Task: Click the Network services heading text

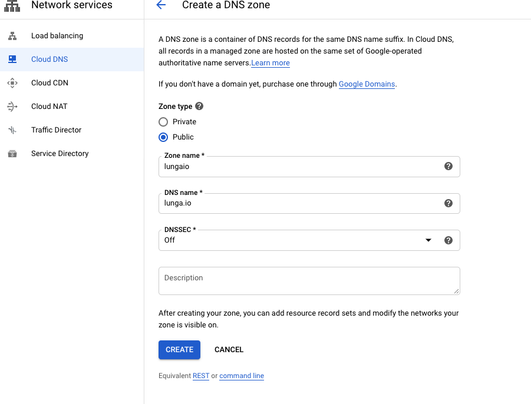Action: tap(72, 5)
